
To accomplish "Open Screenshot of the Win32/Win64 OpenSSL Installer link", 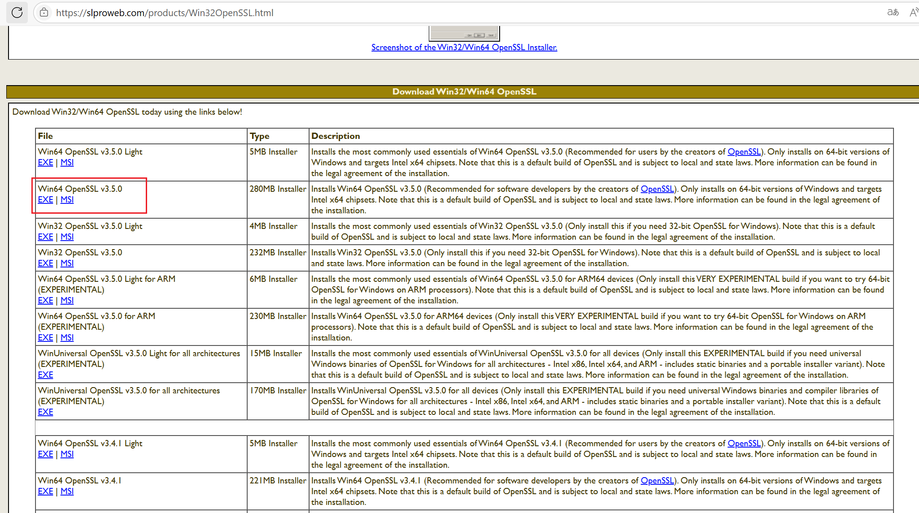I will click(x=464, y=47).
